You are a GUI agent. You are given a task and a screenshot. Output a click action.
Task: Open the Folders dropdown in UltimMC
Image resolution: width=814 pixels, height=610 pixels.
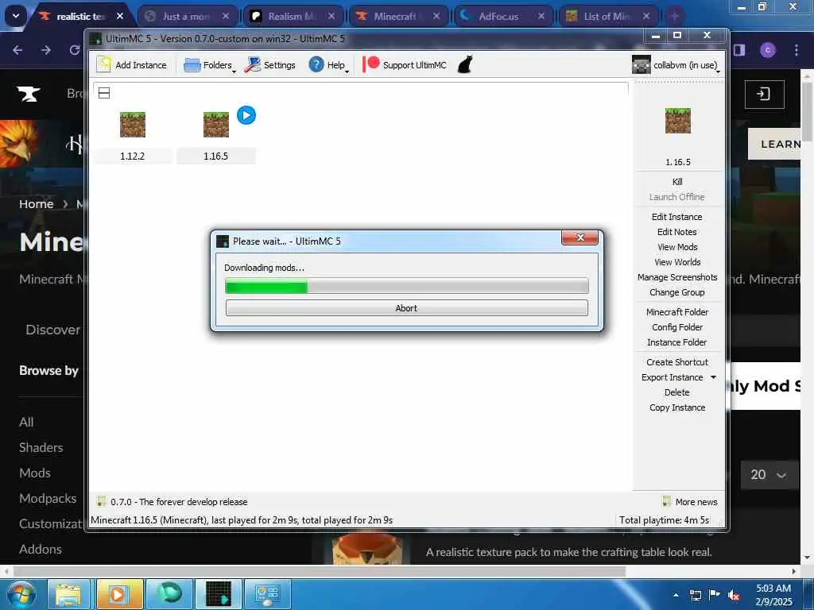point(210,65)
